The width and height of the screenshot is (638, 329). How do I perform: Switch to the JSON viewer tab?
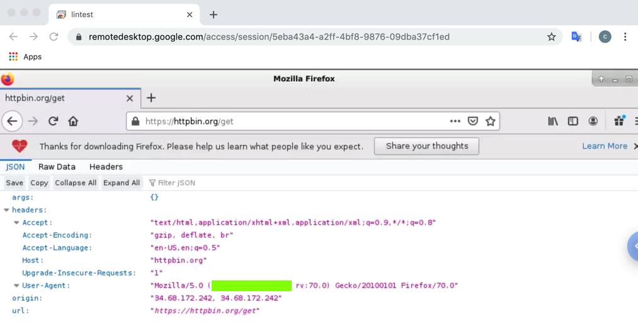[15, 166]
